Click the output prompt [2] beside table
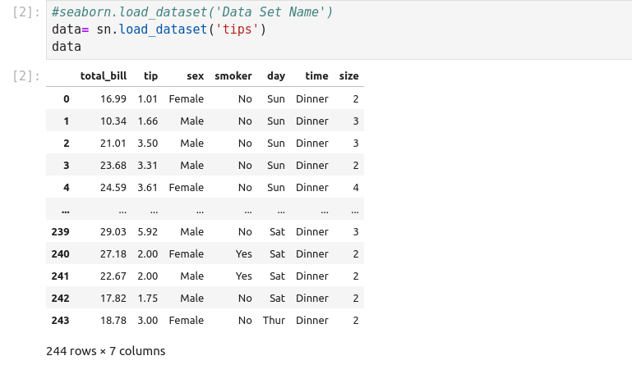 (x=26, y=76)
